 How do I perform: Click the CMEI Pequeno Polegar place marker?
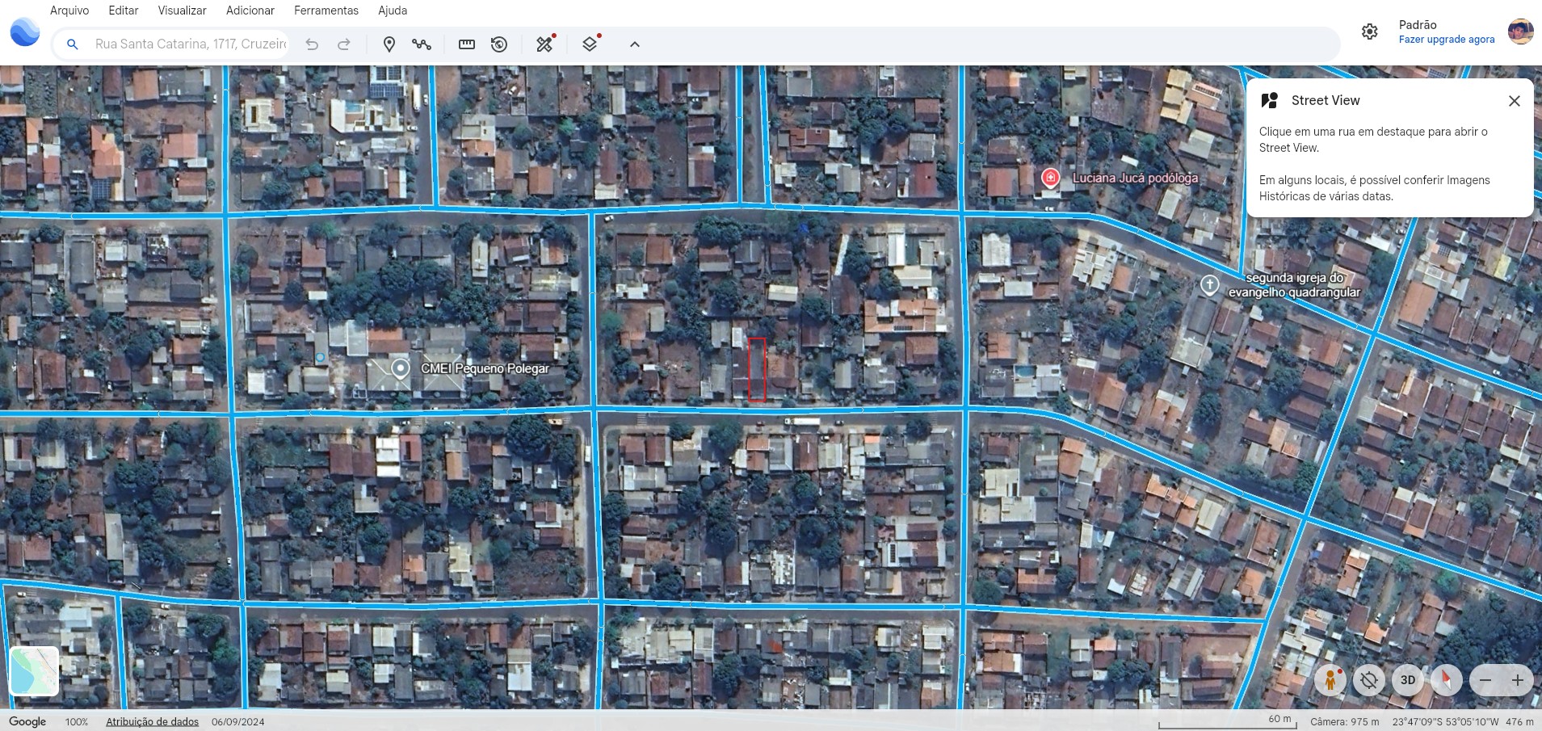[400, 369]
